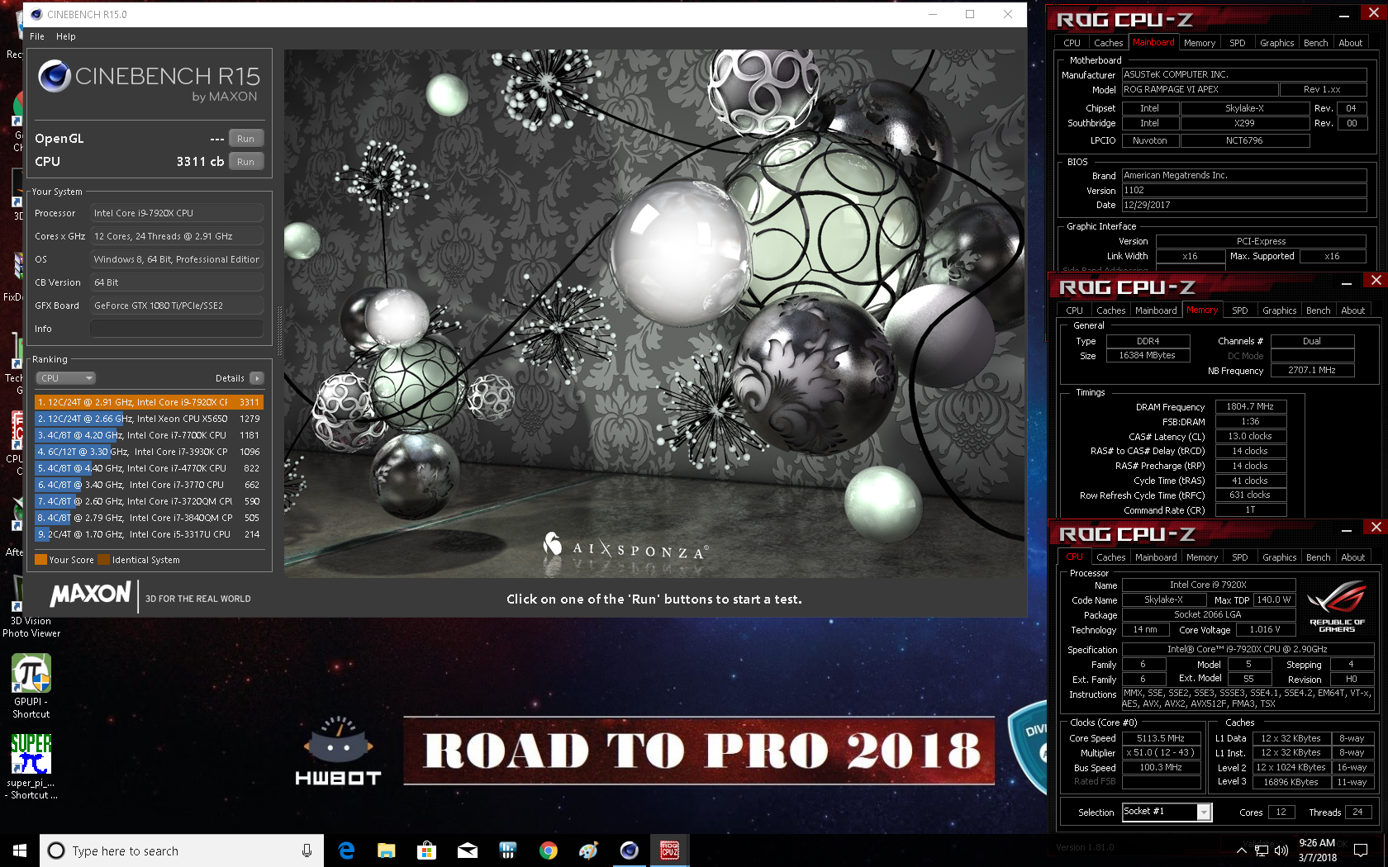Select ranking row Intel Core i7-3770
This screenshot has width=1388, height=867.
(149, 485)
